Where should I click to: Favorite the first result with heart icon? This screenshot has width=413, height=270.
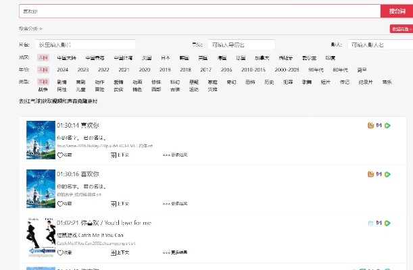59,155
